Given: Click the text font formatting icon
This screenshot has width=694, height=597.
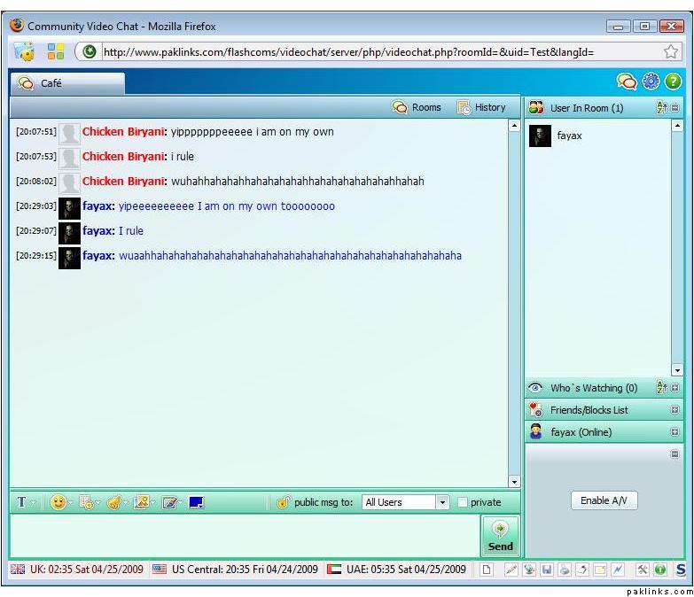Looking at the screenshot, I should click(x=22, y=502).
